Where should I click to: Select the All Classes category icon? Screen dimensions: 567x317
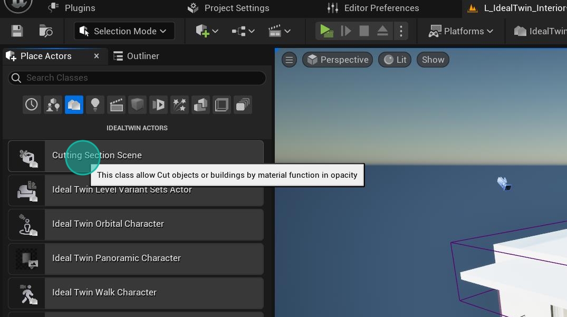pos(243,105)
